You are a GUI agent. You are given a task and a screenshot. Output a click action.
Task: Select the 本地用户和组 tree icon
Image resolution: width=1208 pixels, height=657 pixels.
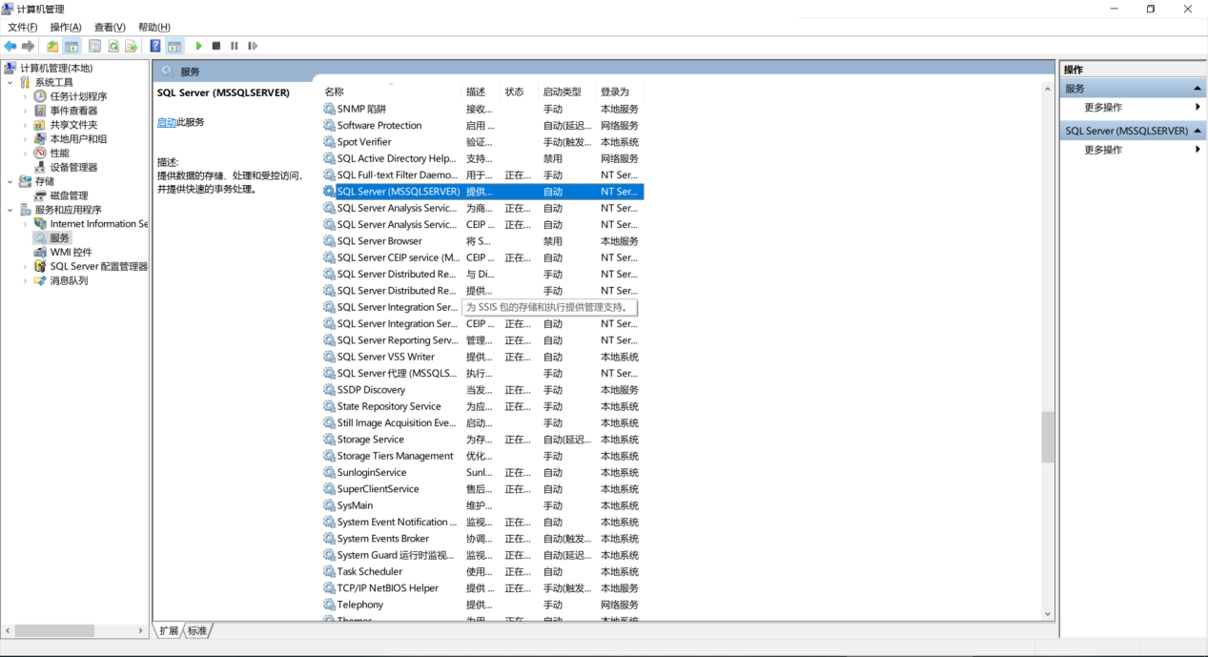click(40, 139)
